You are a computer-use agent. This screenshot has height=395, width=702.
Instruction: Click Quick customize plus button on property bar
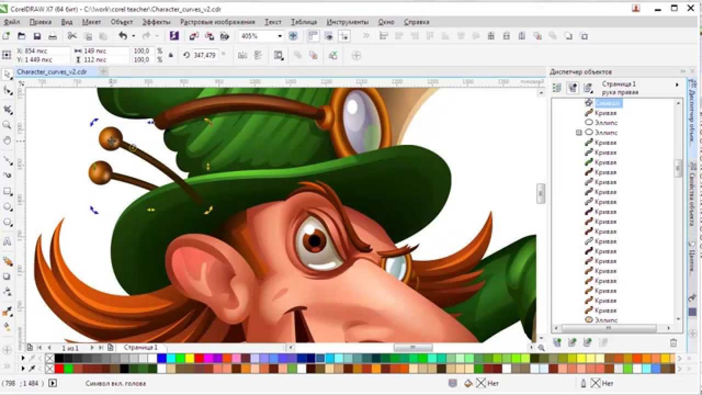[x=356, y=55]
